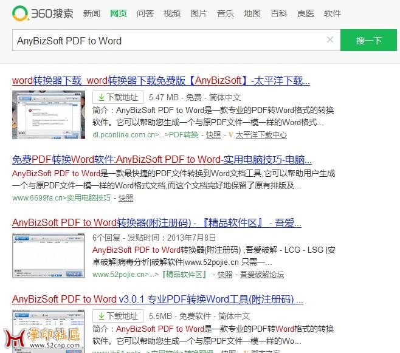Open 快照 for the 52pojie result
Viewport: 400px width, 353px height.
click(225, 275)
